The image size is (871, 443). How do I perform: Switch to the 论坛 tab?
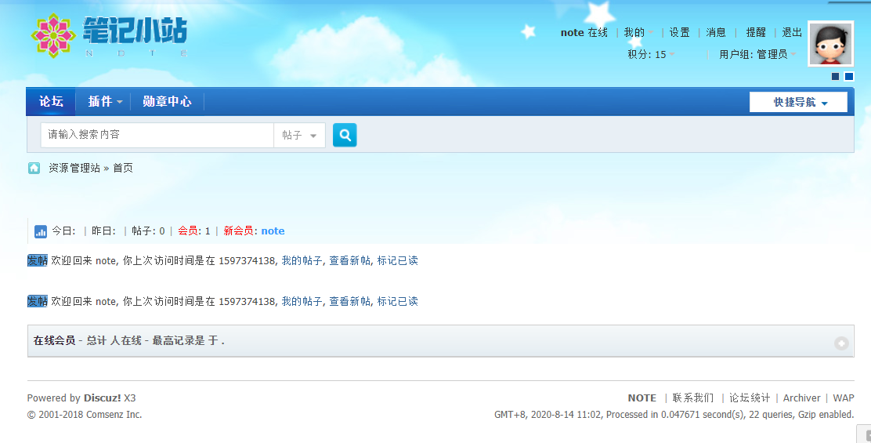coord(51,101)
